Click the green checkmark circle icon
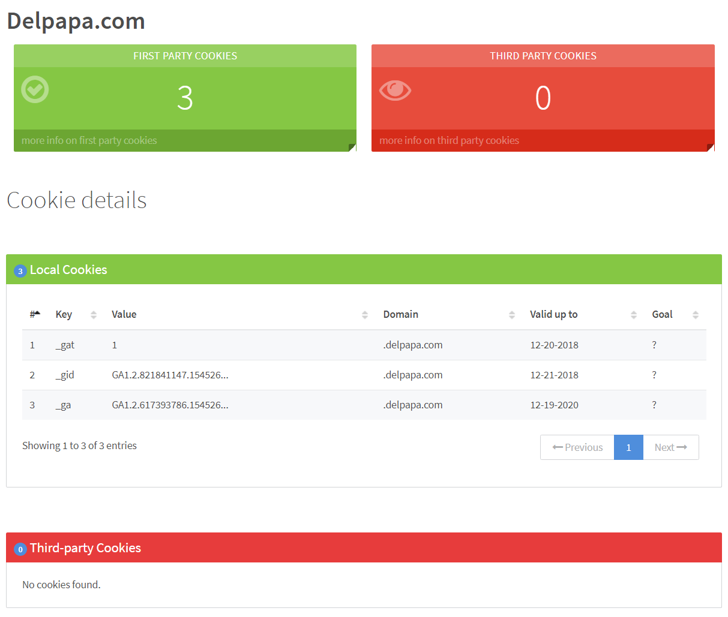 (x=35, y=89)
